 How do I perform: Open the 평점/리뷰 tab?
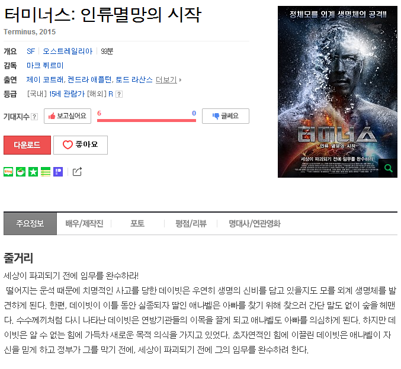tap(191, 223)
